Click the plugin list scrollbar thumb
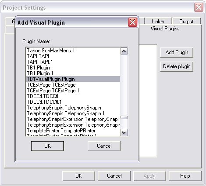 coord(124,117)
